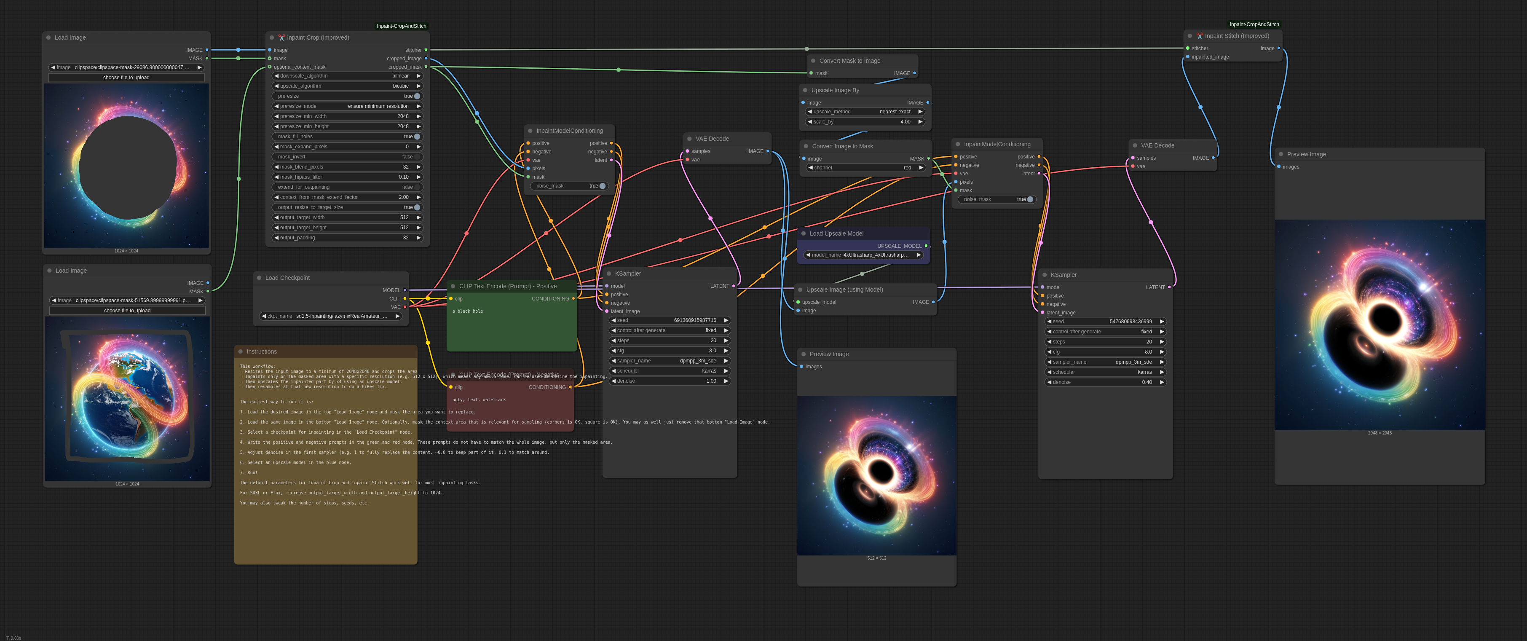The height and width of the screenshot is (641, 1527).
Task: Toggle the preresize switch in Inpaint Crop
Action: point(417,96)
